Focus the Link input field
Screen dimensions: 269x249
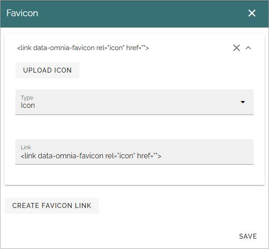click(134, 152)
